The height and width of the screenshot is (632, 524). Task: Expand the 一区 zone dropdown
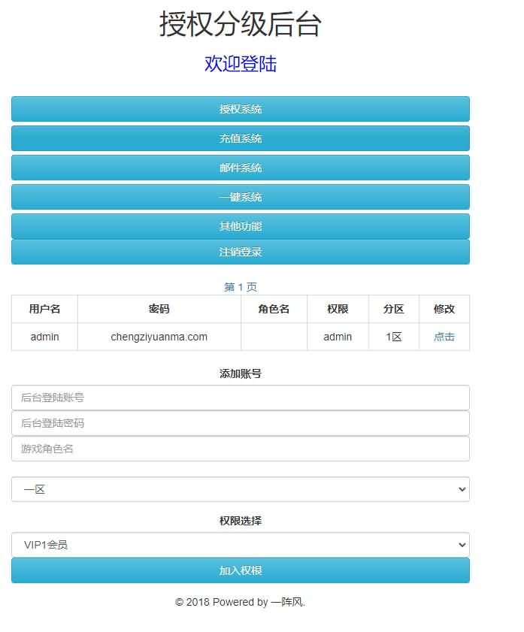click(x=241, y=489)
